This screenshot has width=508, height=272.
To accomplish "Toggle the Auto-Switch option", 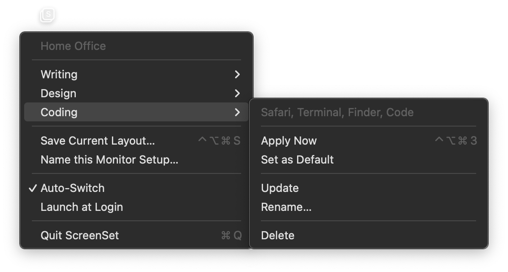I will point(136,188).
